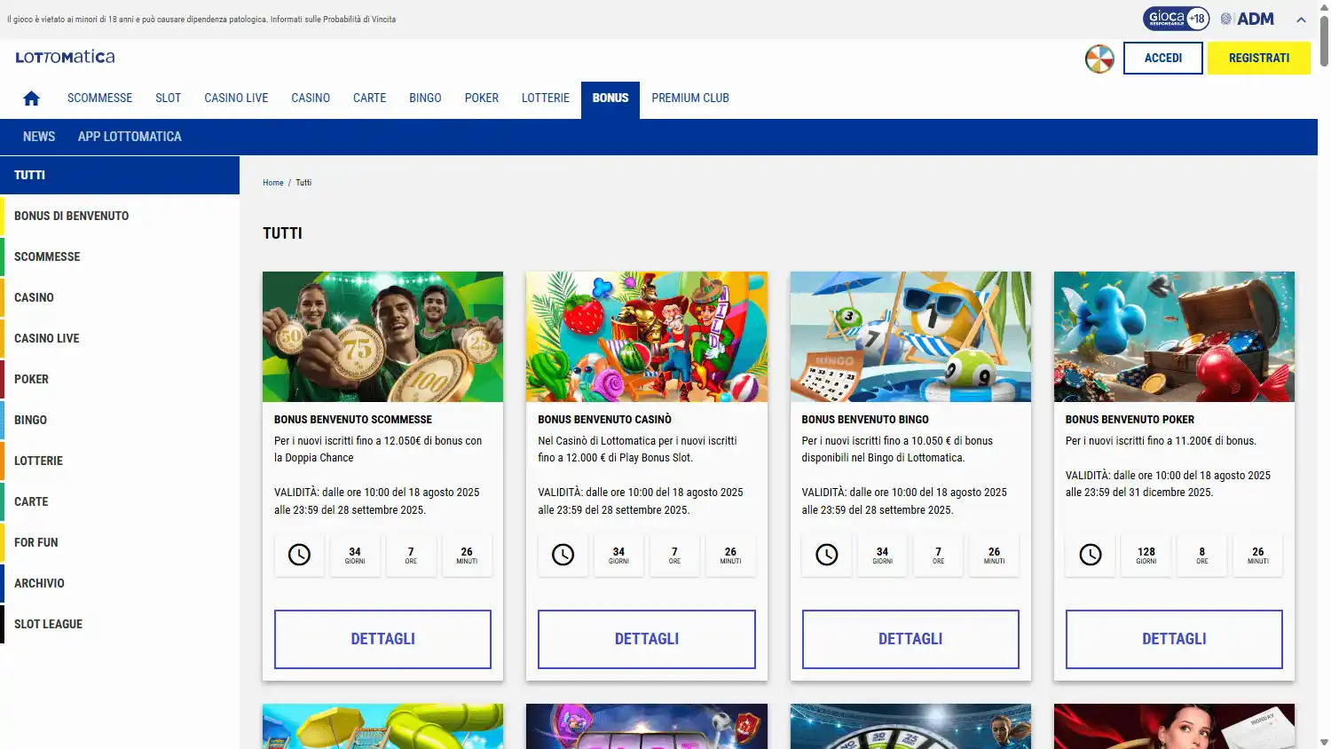Open Dettagli for Bonus Benvenuto Casinò
The width and height of the screenshot is (1331, 749).
click(x=646, y=639)
